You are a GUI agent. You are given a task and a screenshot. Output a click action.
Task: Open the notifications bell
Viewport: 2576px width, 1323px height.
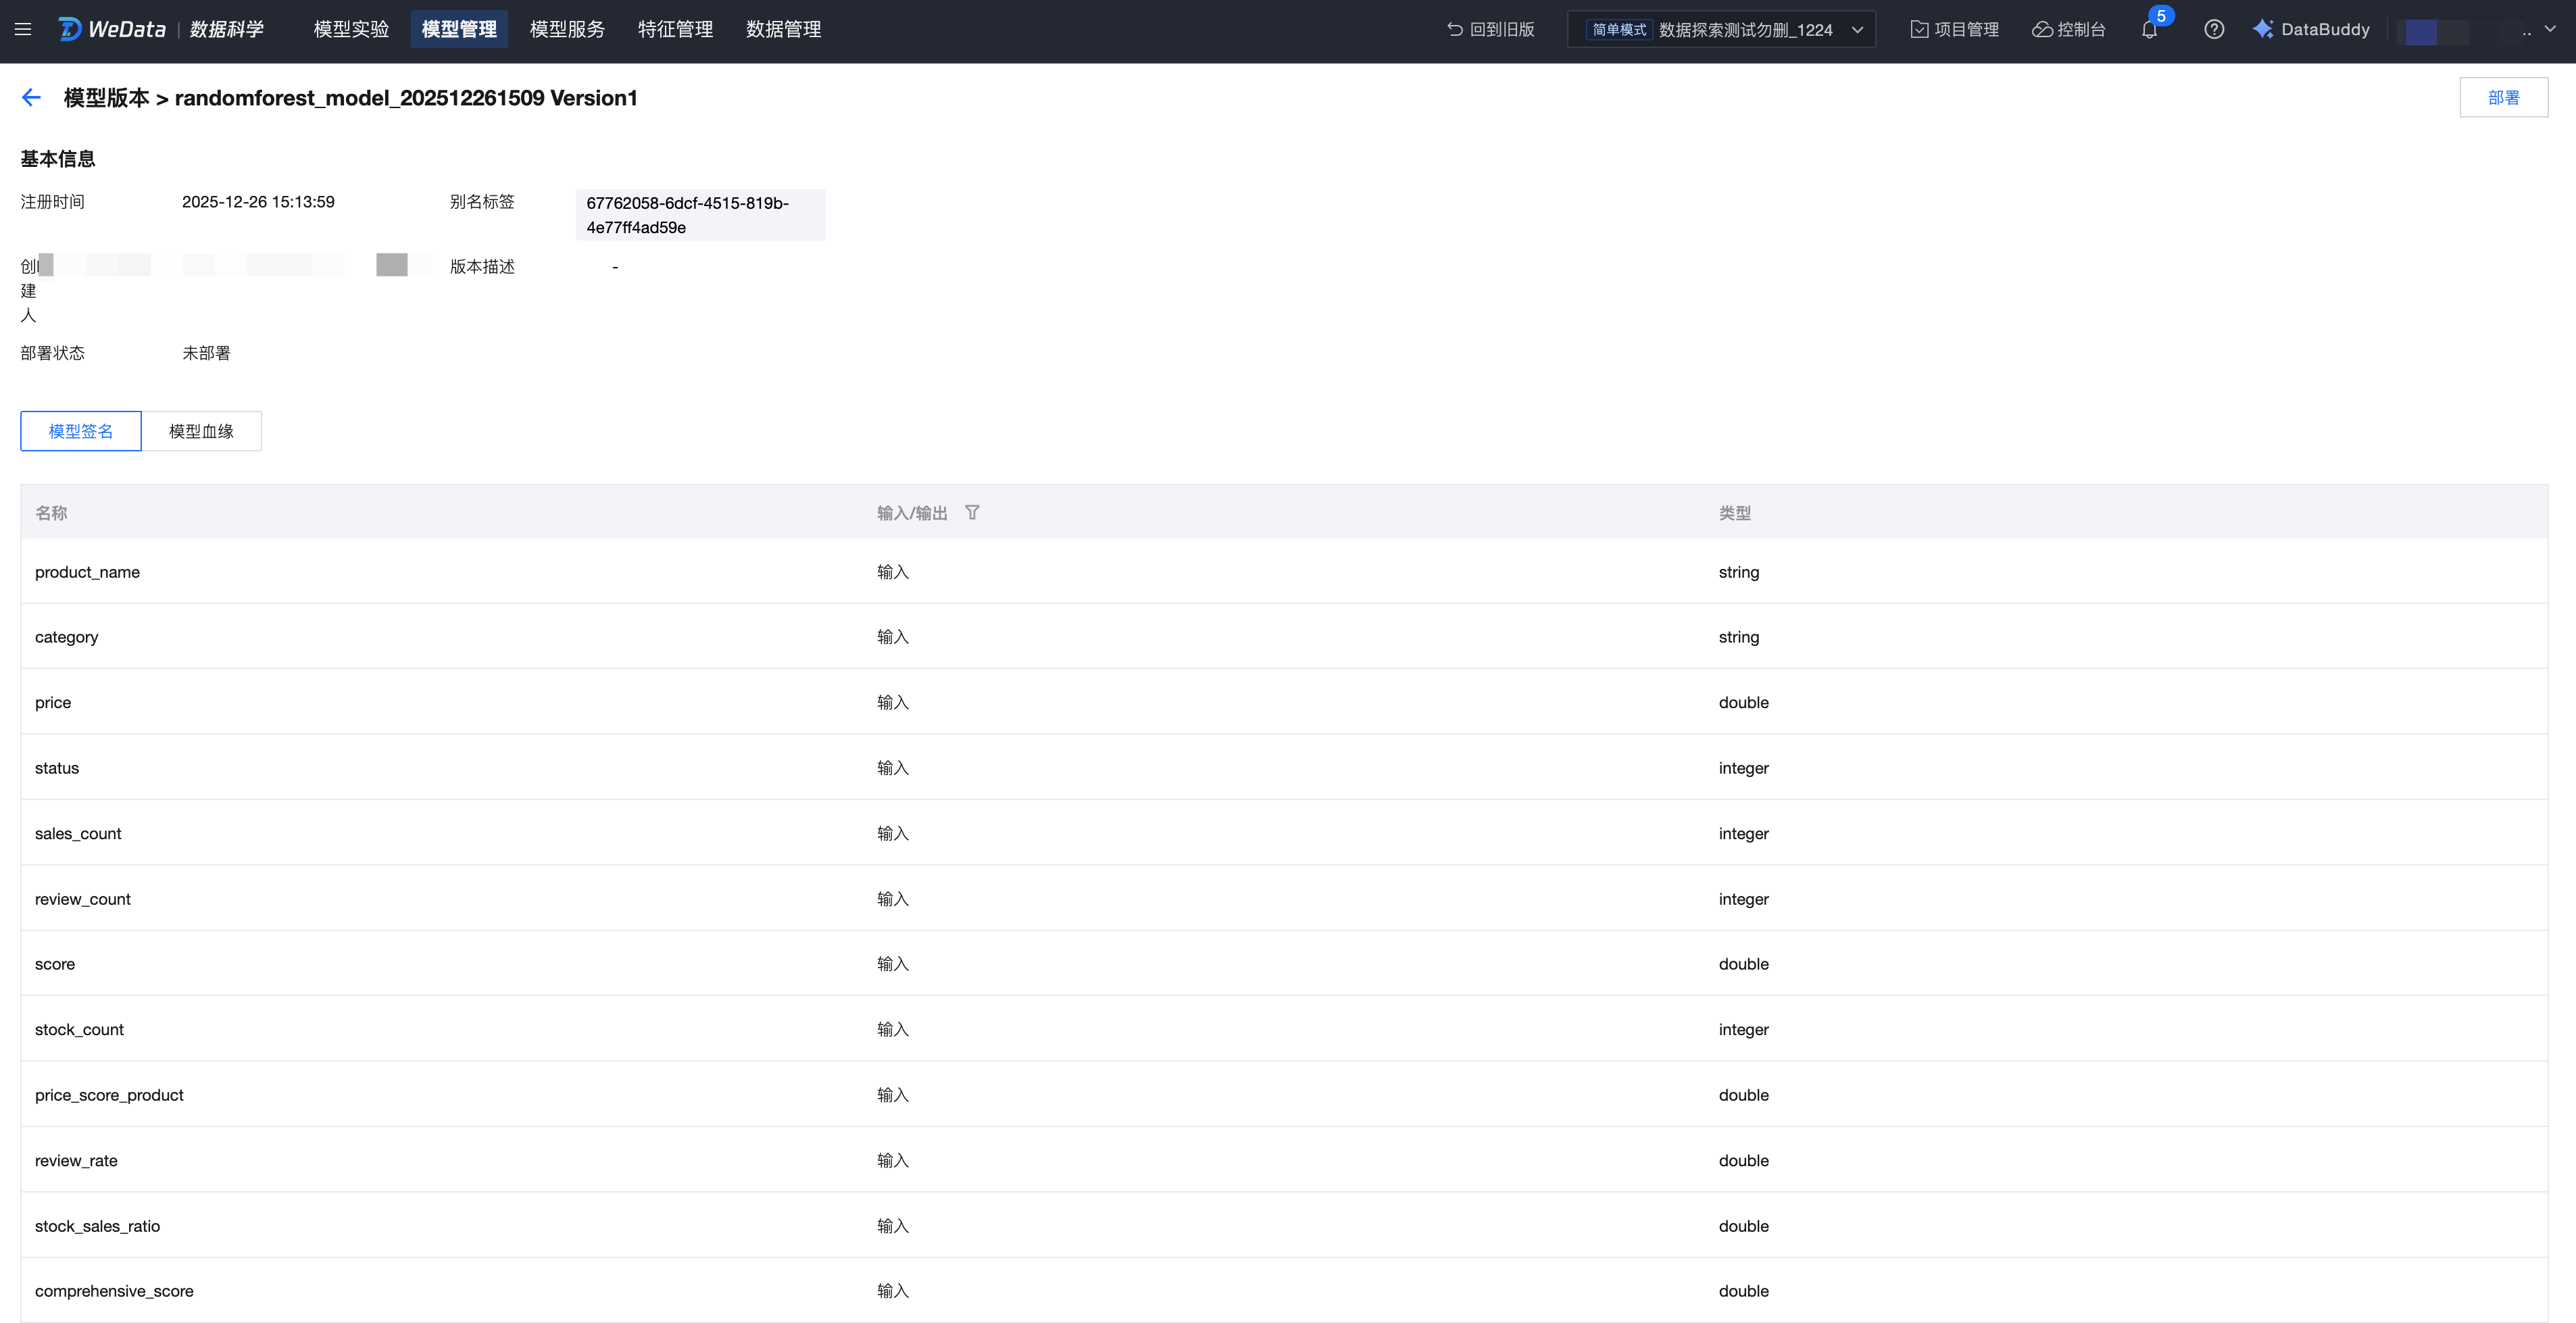[x=2149, y=29]
